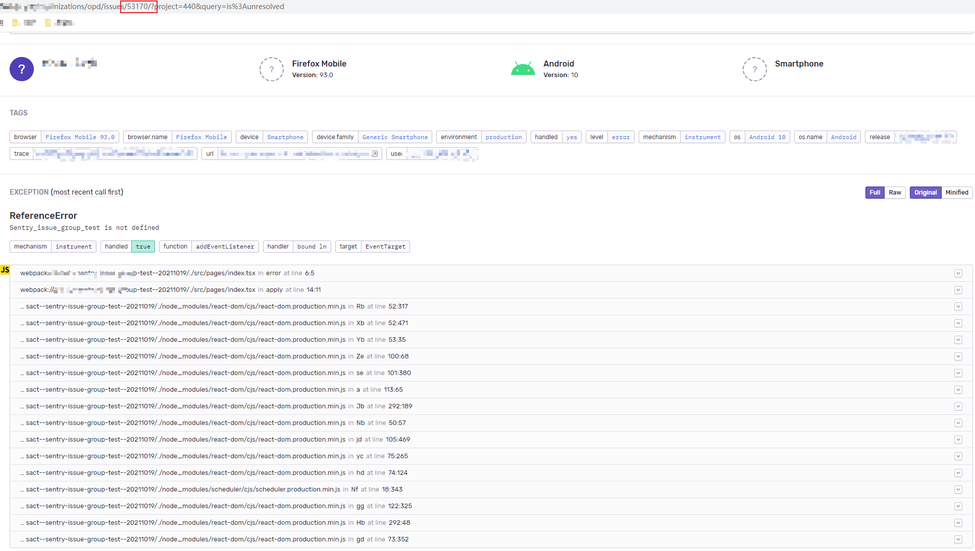Click the bookmarks panel icon at far left
This screenshot has height=551, width=975.
coord(3,22)
